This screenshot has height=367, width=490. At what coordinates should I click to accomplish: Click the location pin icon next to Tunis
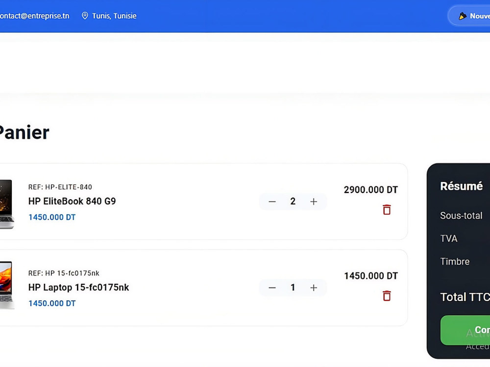85,16
